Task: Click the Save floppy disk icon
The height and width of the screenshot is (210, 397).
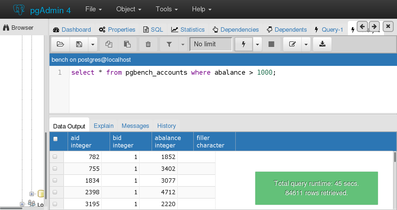Action: tap(79, 44)
